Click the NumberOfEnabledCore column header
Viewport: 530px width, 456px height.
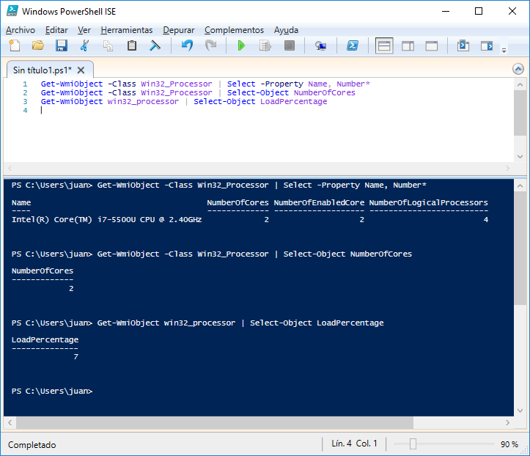tap(319, 203)
